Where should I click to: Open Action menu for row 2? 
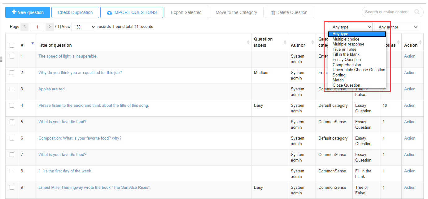[410, 73]
